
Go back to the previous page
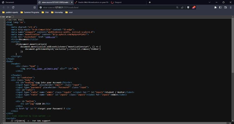tap(3, 7)
